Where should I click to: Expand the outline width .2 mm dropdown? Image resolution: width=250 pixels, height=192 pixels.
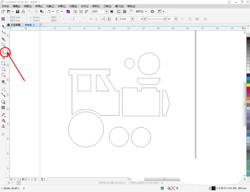(x=132, y=19)
